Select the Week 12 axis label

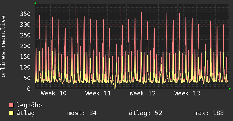(143, 93)
